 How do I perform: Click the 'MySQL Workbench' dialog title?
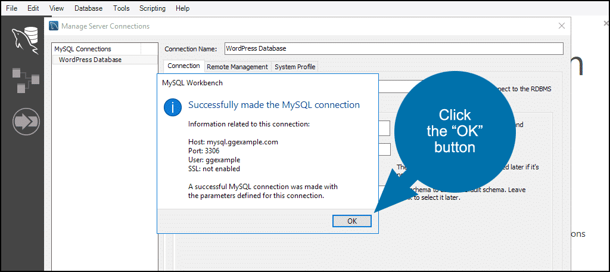pos(192,82)
